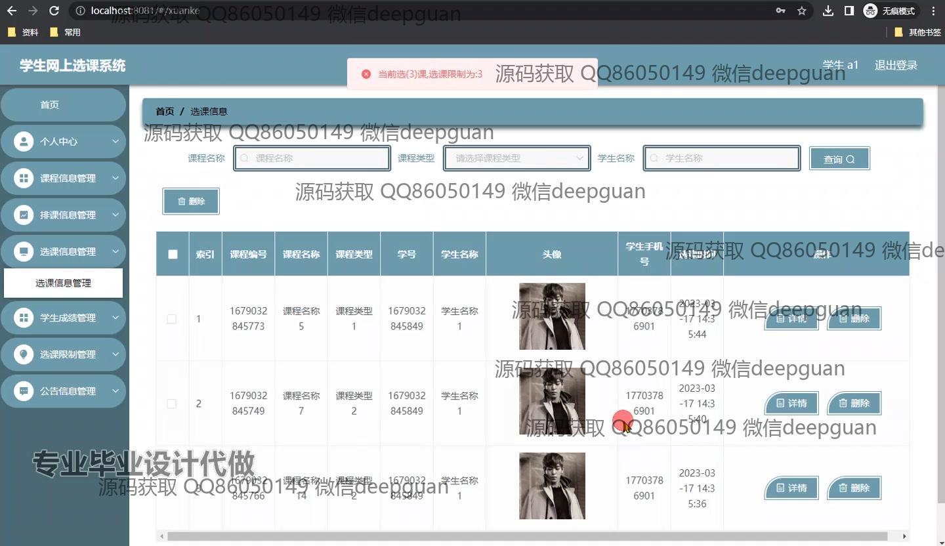Focus the 学生名称 search input
Image resolution: width=945 pixels, height=546 pixels.
click(722, 158)
